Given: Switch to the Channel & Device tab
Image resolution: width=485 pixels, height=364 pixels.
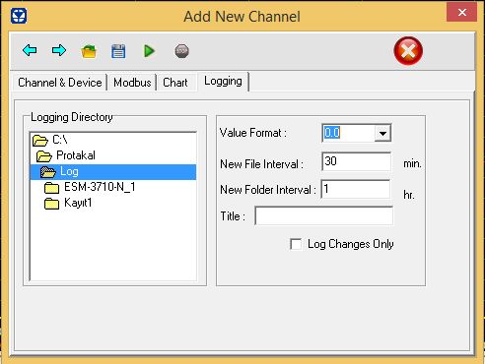Looking at the screenshot, I should (60, 83).
